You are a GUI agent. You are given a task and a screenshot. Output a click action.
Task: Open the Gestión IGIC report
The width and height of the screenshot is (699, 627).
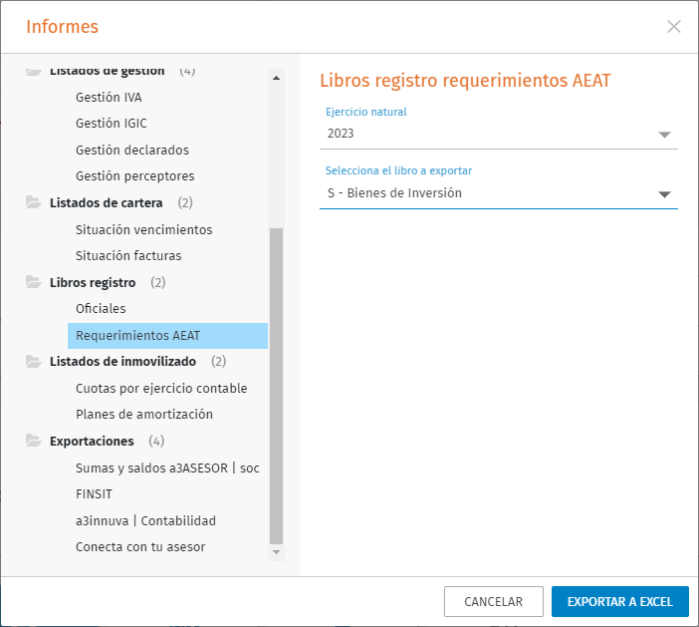click(111, 124)
